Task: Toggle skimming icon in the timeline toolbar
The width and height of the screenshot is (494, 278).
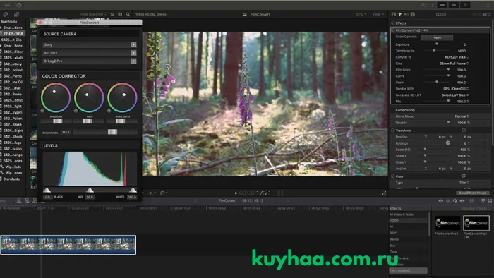Action: 441,200
